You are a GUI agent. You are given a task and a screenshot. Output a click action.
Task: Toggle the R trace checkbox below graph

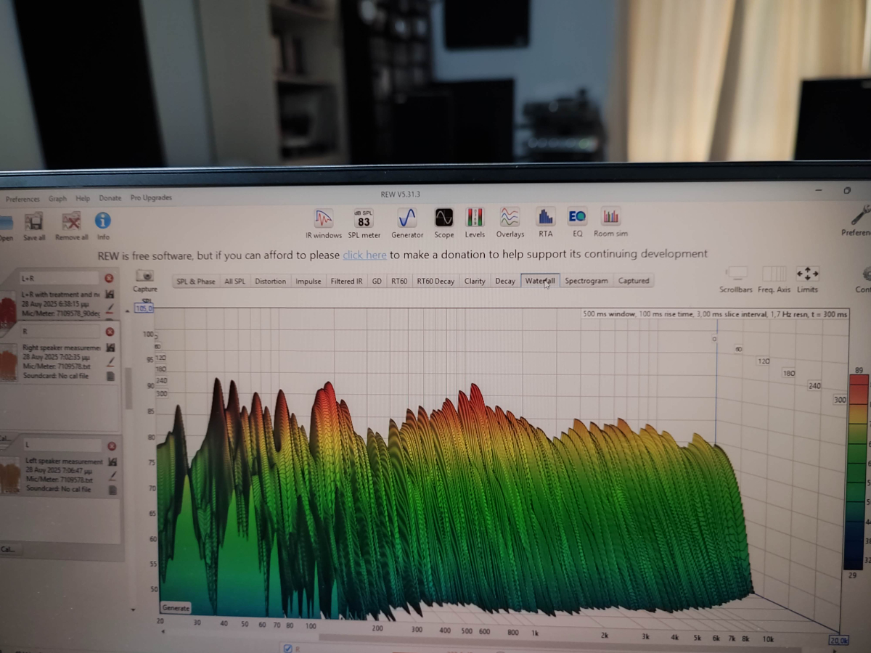[289, 648]
